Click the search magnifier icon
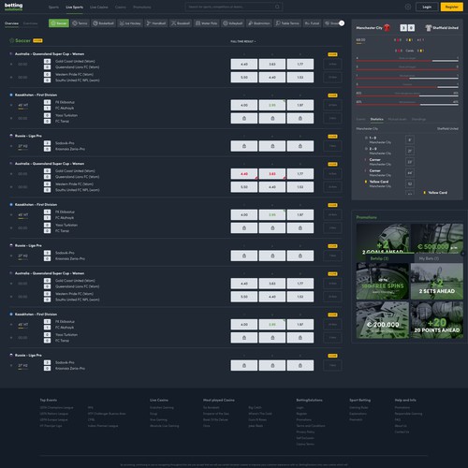 277,7
